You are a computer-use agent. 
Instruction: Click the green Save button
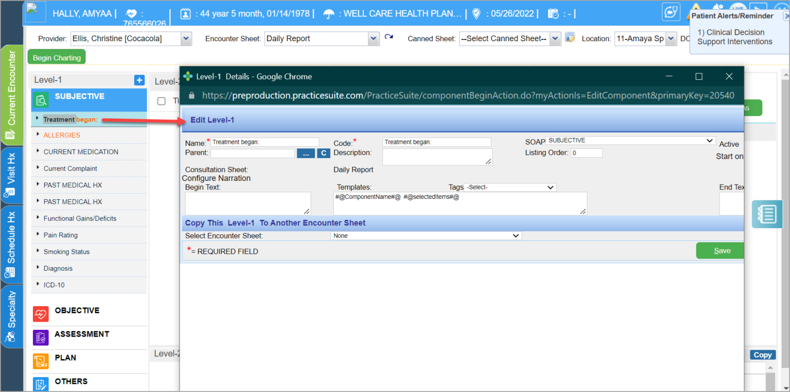(720, 251)
